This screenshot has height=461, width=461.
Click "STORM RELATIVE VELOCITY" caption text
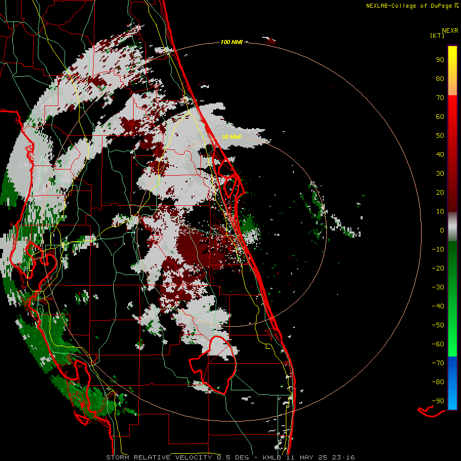pyautogui.click(x=159, y=457)
